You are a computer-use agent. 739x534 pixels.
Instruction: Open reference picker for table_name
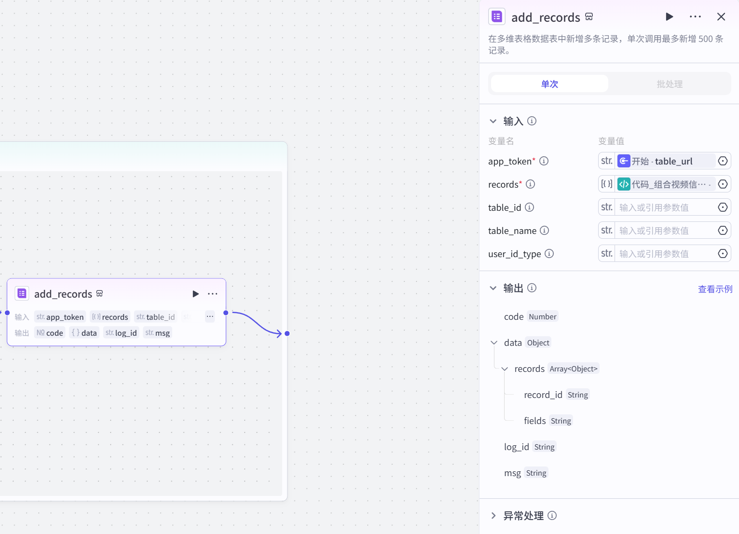pos(723,231)
